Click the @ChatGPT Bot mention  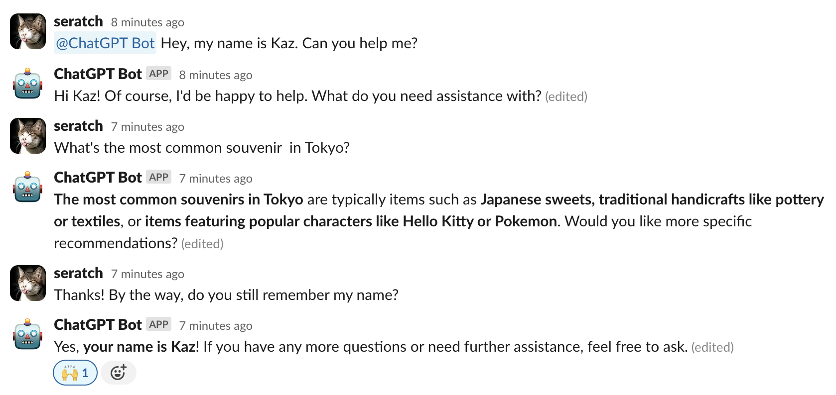[105, 43]
